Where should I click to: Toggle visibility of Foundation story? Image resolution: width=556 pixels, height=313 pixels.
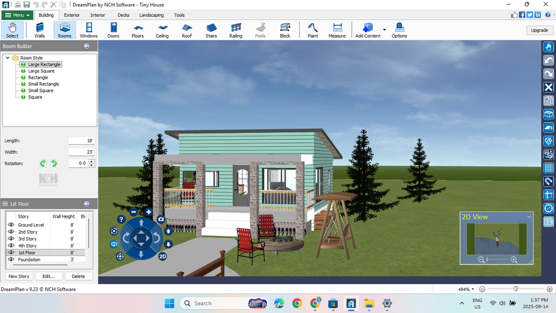point(11,259)
